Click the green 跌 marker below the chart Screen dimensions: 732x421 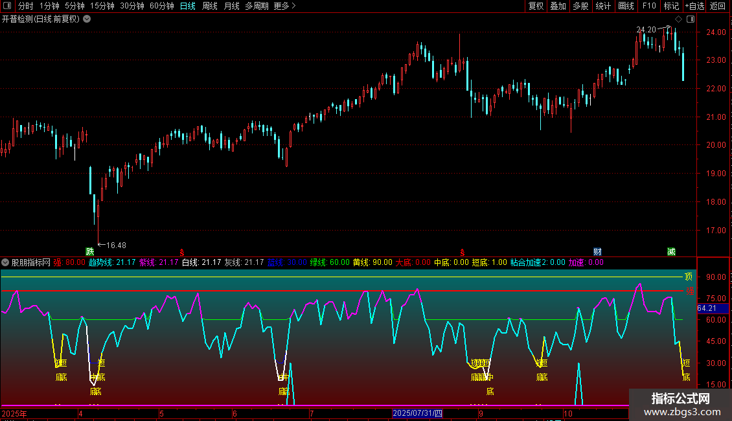click(x=89, y=251)
